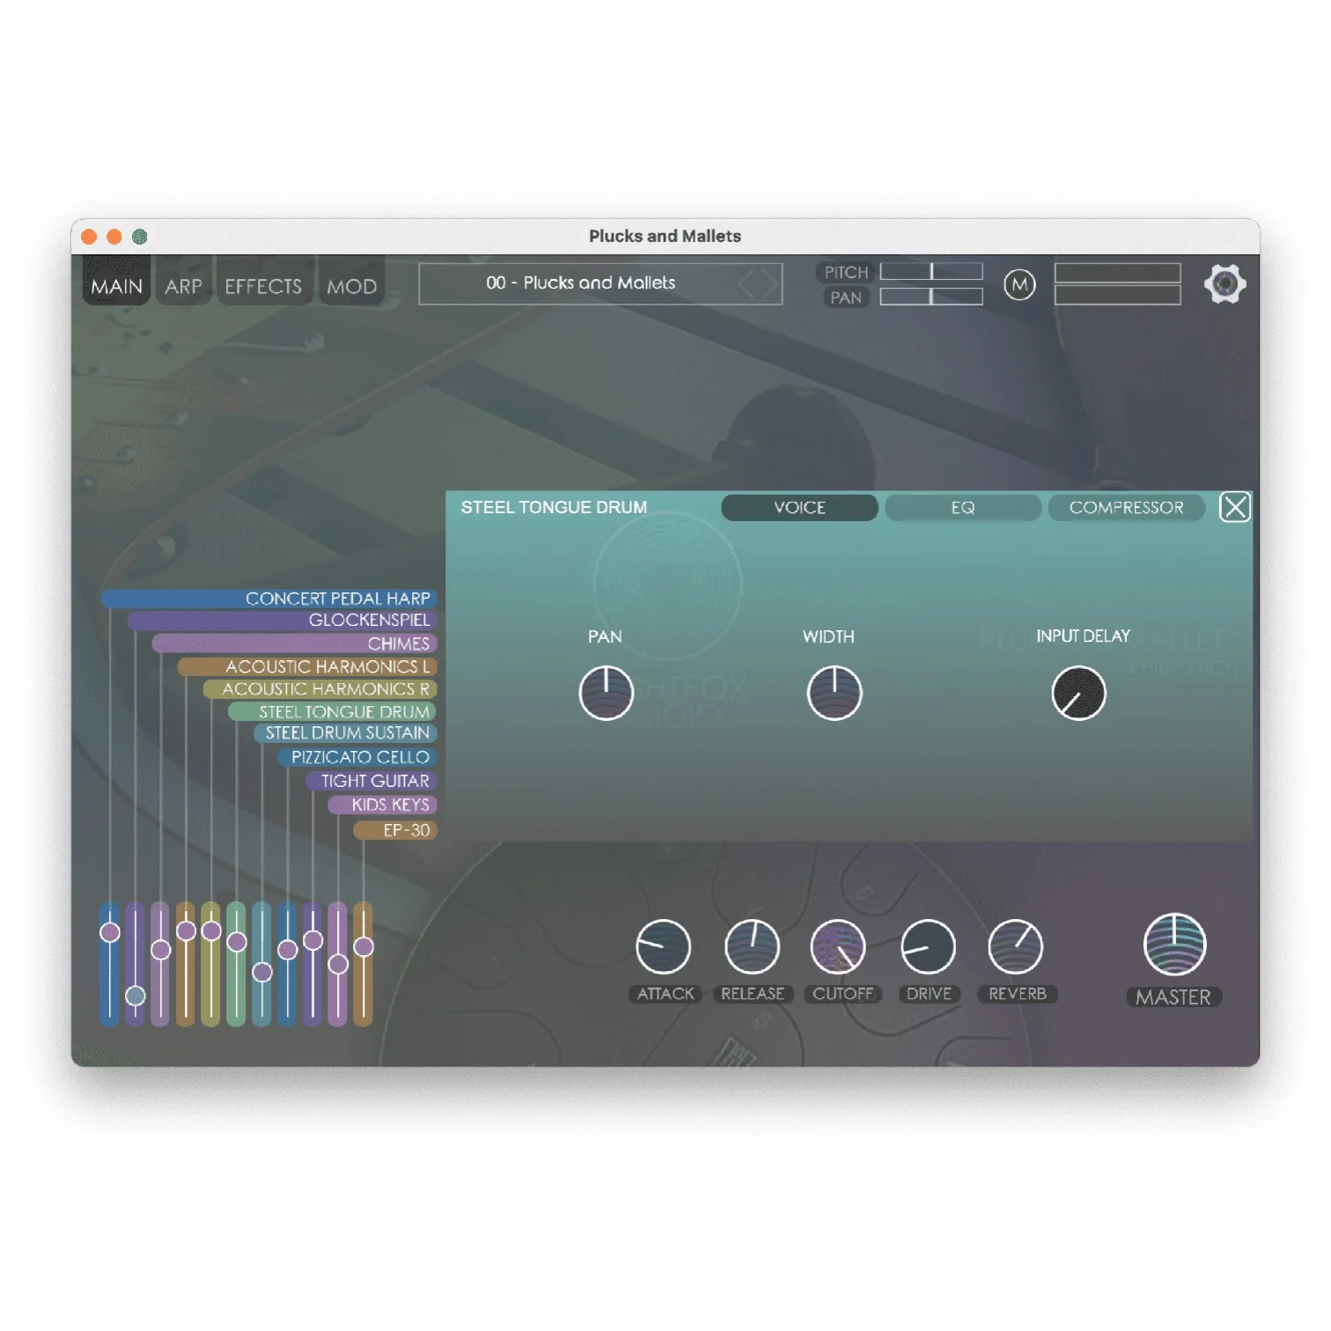Select the EQ tab
This screenshot has height=1331, width=1331.
(x=963, y=508)
